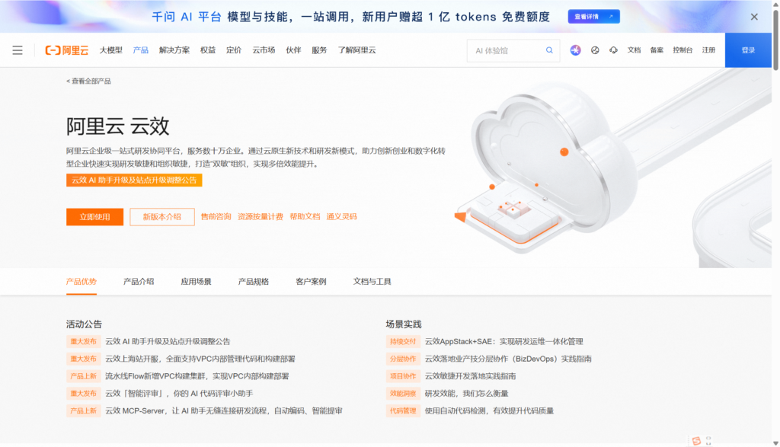Open 大模型 navigation menu

click(x=111, y=50)
